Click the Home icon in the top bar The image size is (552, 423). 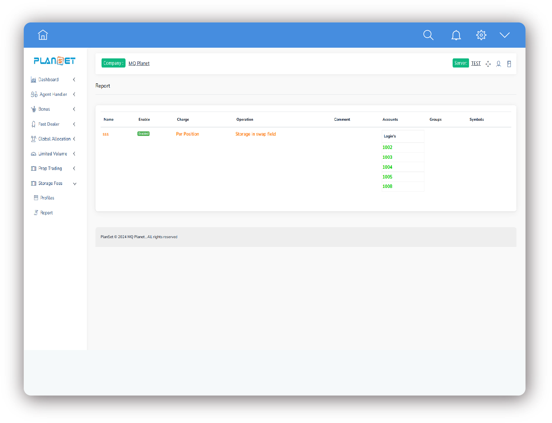click(43, 35)
